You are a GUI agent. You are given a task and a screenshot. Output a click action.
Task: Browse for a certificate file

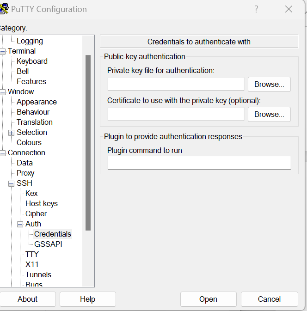269,114
